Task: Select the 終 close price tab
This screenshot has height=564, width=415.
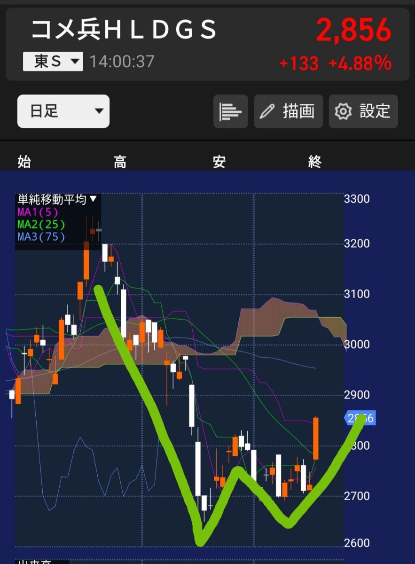Action: [x=315, y=162]
